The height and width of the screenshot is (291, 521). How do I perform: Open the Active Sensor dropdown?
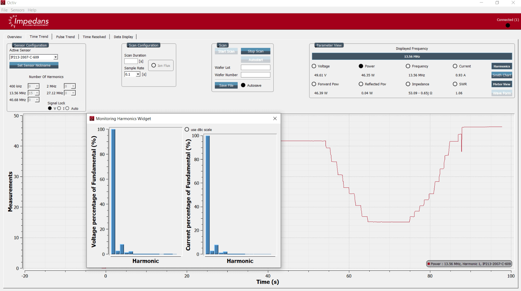point(55,57)
